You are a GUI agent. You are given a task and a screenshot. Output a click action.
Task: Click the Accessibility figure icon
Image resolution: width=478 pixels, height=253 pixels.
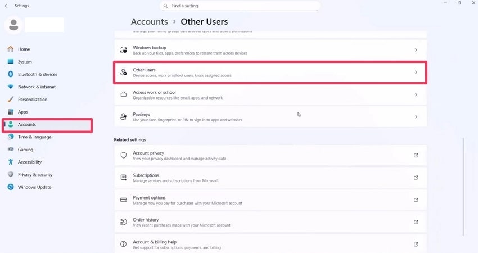(11, 162)
